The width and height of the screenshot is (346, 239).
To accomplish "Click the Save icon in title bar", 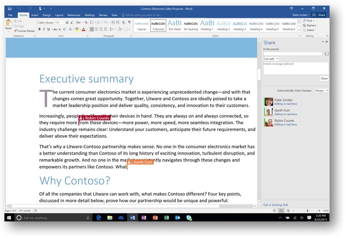I will [x=10, y=8].
